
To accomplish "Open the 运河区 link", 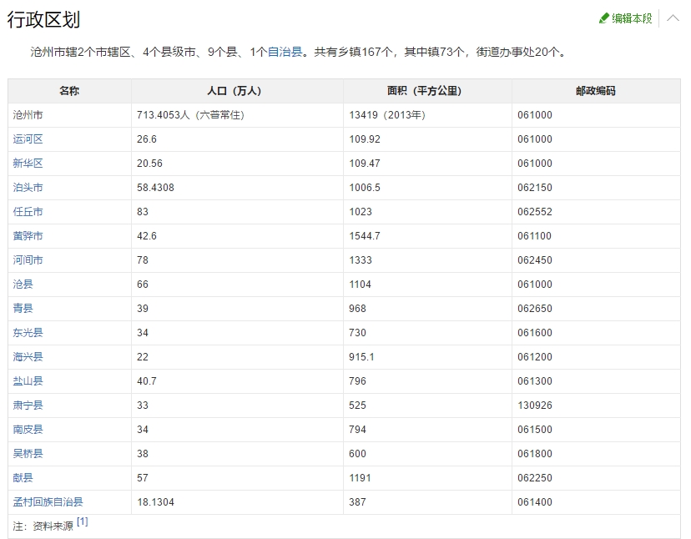I will point(28,139).
